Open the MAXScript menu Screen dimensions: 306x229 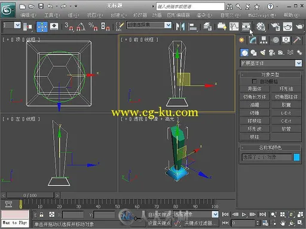coord(262,15)
